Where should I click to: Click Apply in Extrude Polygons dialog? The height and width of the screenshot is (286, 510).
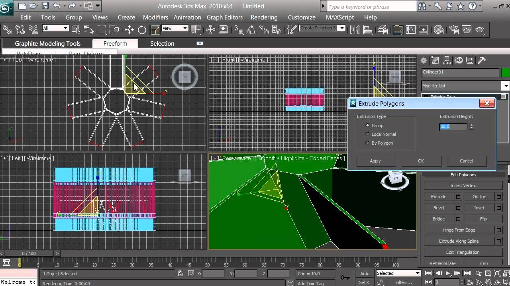click(375, 161)
